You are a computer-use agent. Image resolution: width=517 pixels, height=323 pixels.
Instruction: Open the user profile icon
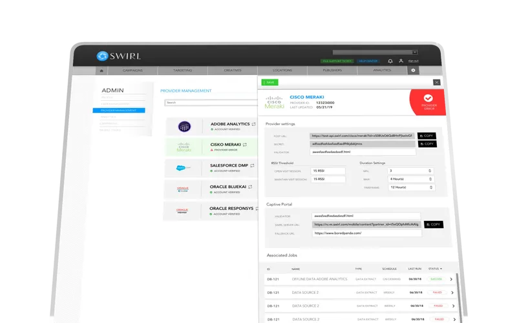click(401, 61)
